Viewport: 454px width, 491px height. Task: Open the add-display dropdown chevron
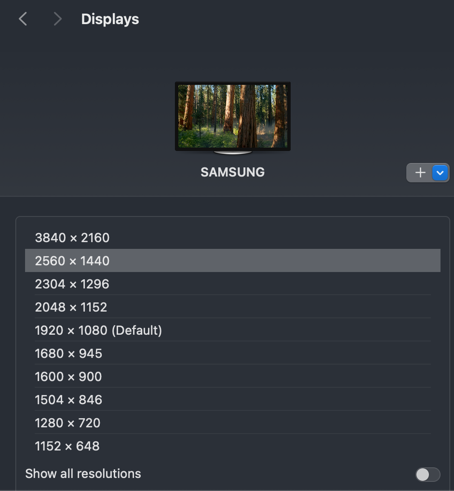(x=440, y=172)
